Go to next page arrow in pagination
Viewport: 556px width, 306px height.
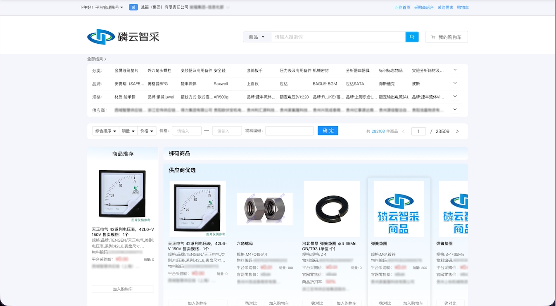click(457, 132)
